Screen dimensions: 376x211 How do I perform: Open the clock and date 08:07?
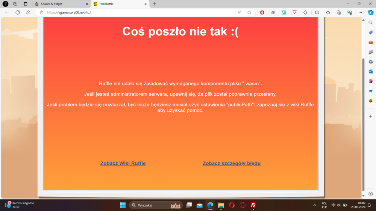click(x=358, y=205)
